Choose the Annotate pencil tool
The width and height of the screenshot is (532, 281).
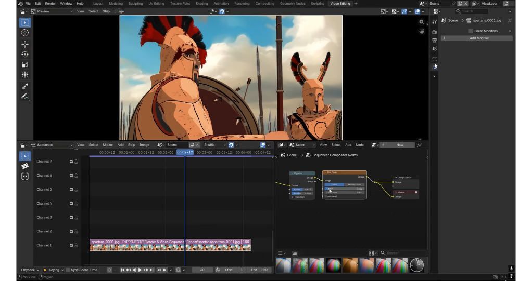tap(24, 97)
